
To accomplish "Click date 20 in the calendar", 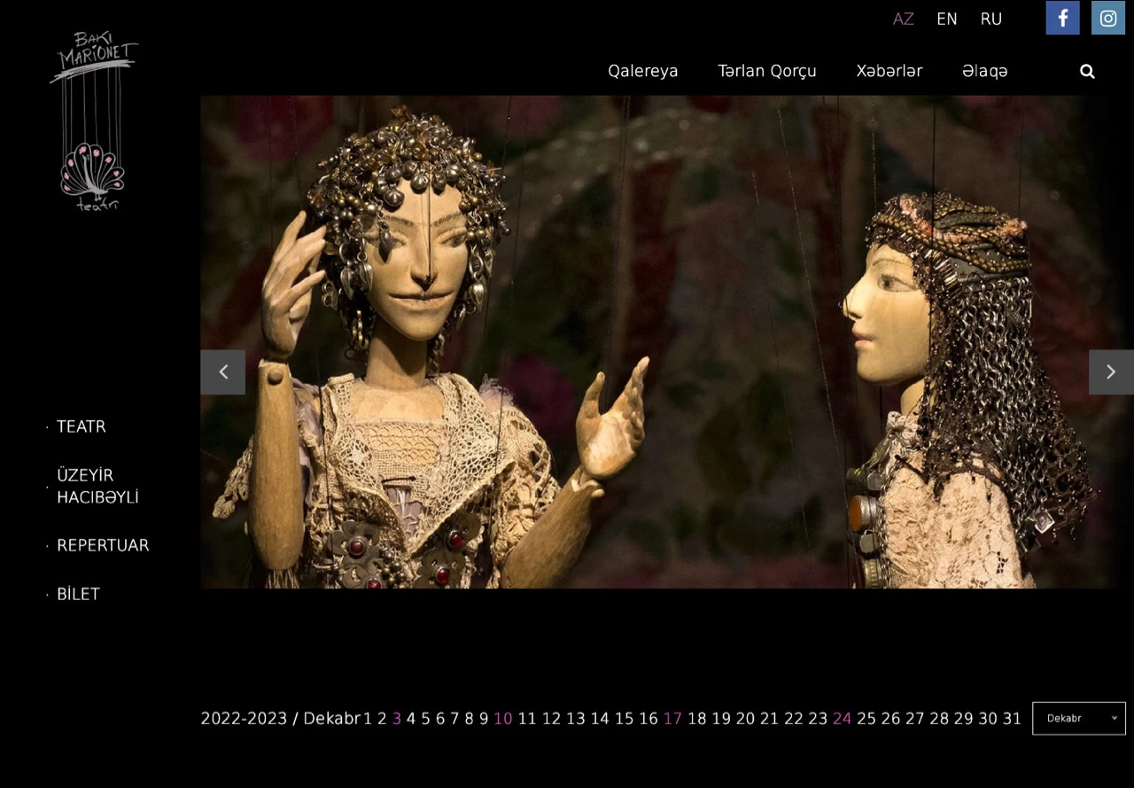I will [745, 719].
